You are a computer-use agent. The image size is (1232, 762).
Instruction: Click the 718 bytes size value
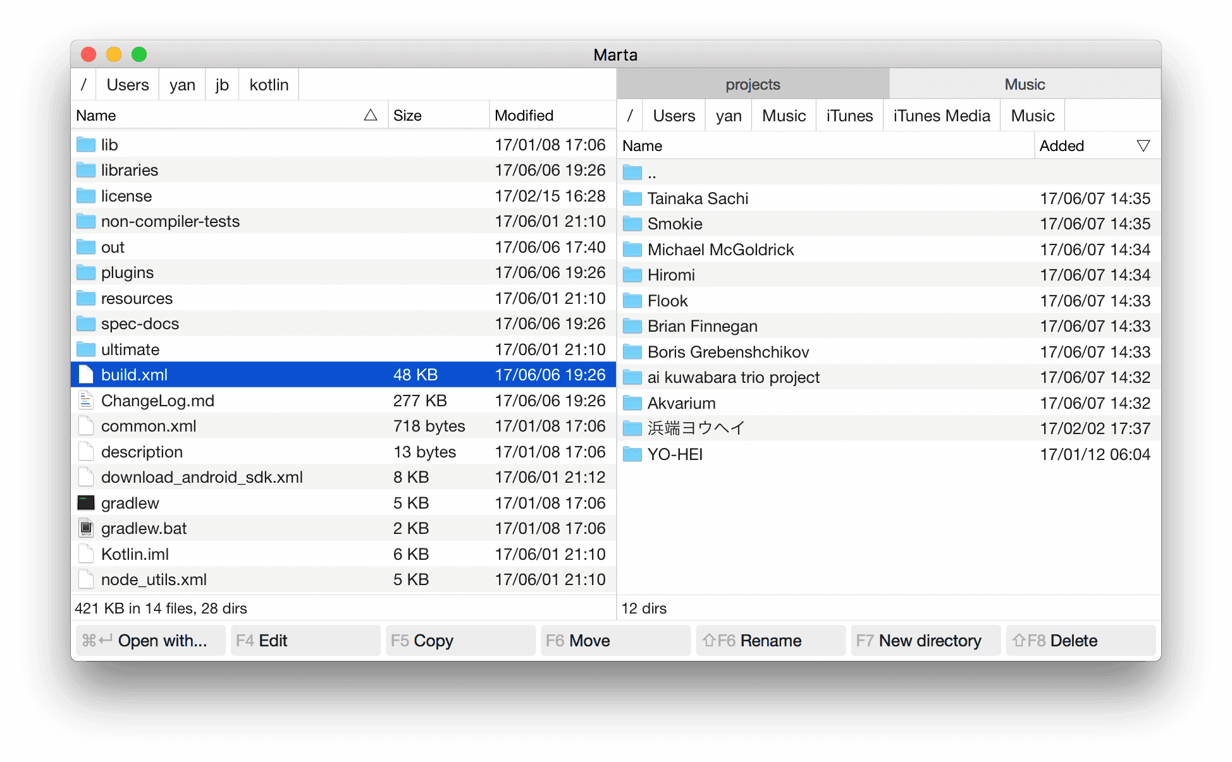tap(429, 426)
